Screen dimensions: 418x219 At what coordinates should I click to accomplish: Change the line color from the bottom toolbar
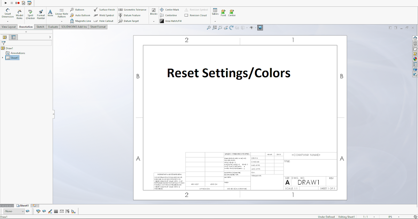50,211
